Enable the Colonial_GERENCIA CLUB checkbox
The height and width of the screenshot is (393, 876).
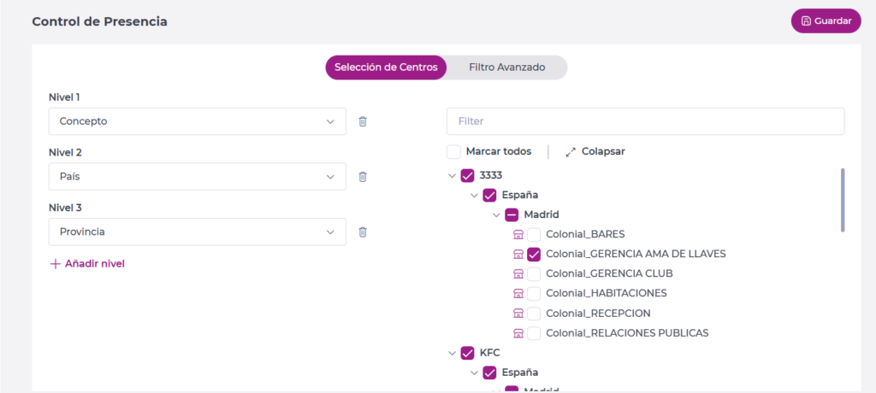(x=534, y=274)
